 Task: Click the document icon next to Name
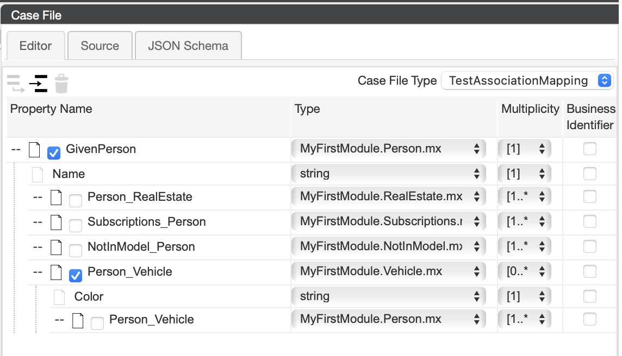[38, 174]
